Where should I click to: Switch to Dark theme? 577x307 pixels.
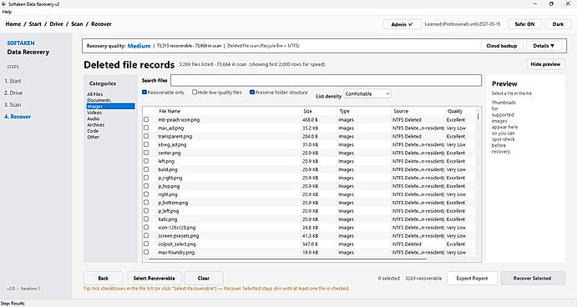click(x=558, y=24)
